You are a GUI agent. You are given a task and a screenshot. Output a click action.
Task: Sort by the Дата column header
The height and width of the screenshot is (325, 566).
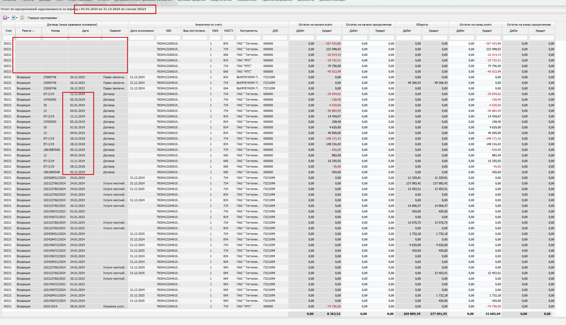[85, 31]
